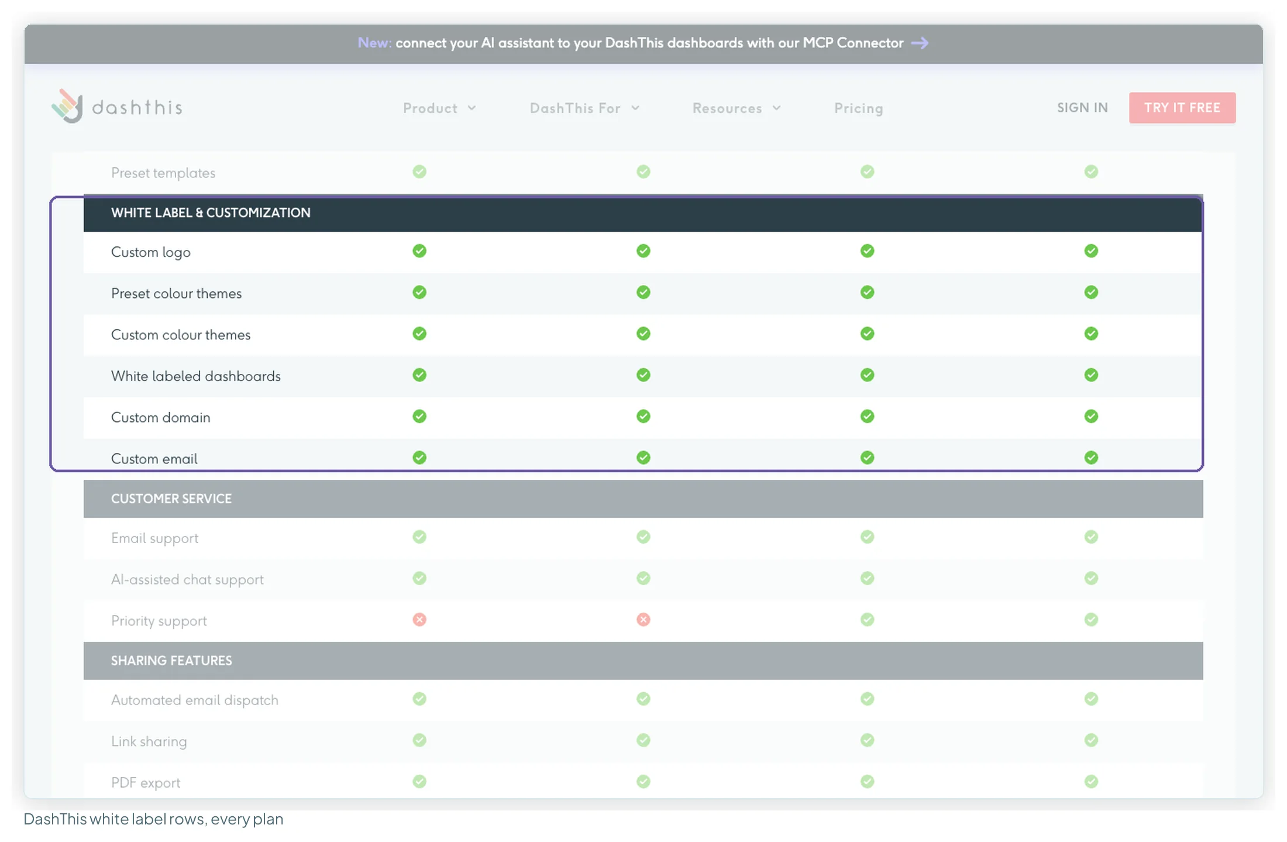The width and height of the screenshot is (1287, 842).
Task: Open the MCP Connector announcement link
Action: (643, 43)
